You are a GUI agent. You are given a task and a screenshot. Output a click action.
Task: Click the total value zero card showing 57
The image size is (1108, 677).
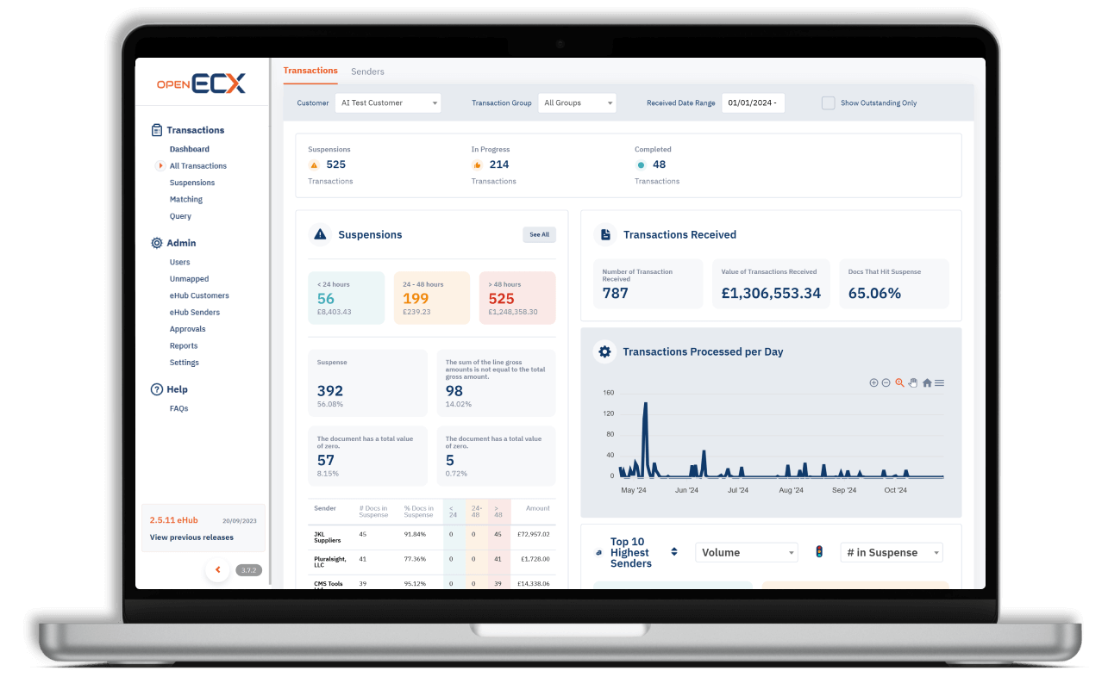pos(368,457)
